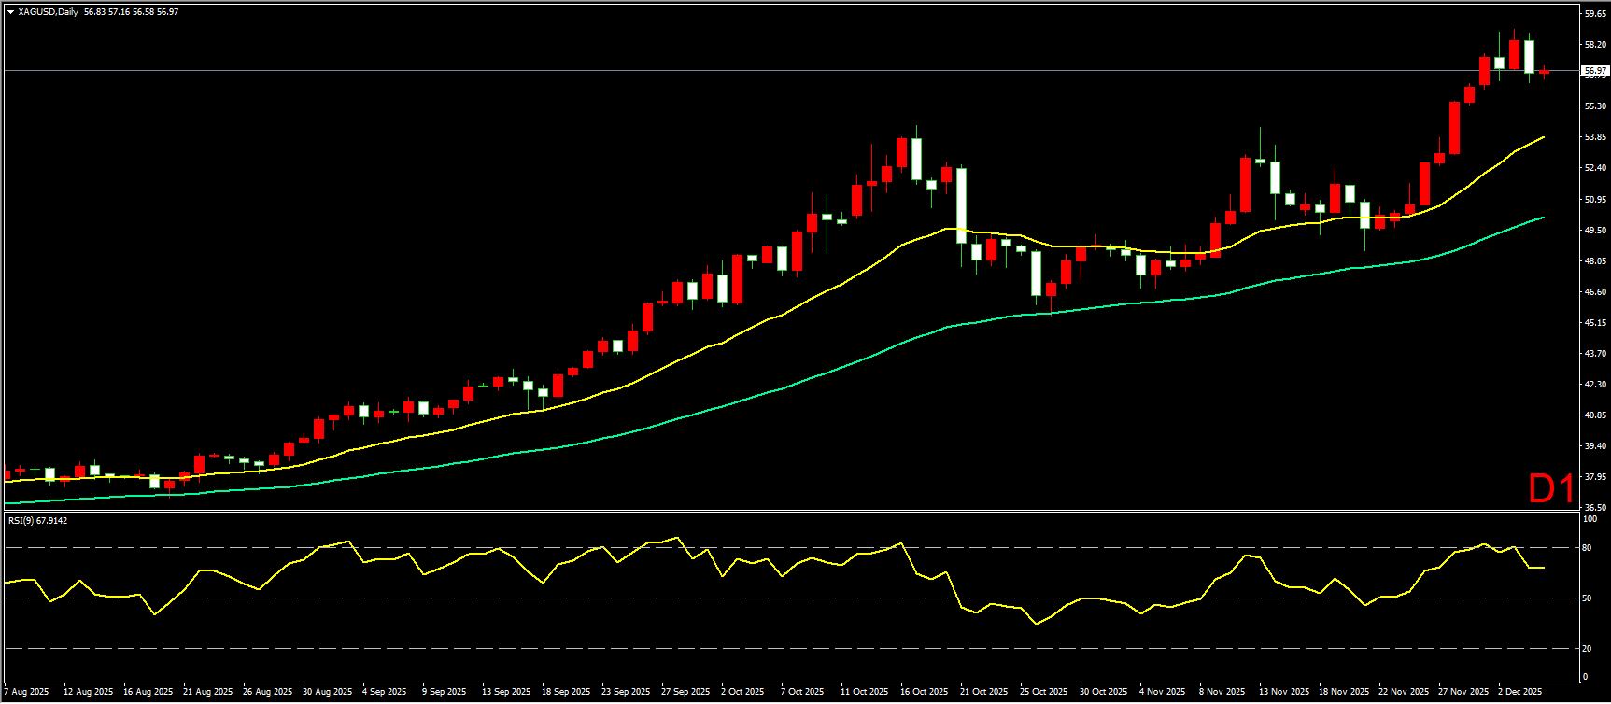Click the 4 Nov 2025 date label
The image size is (1611, 704).
(x=1163, y=692)
